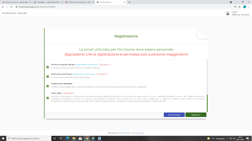Reload the page with the refresh icon
Screen dimensions: 252x141
11,7
